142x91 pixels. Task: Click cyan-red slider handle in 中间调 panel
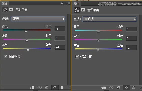click(98, 31)
